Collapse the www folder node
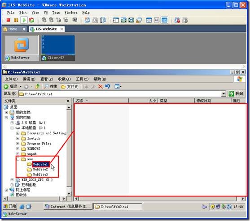 tap(18, 159)
